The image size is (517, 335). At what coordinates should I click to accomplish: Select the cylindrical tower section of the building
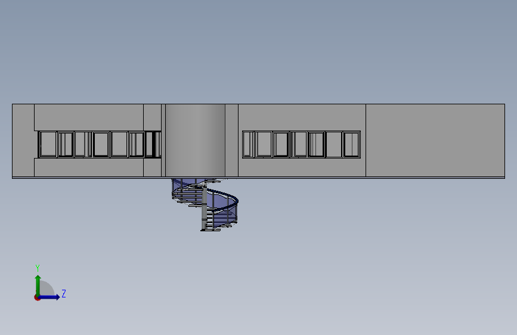(x=195, y=141)
